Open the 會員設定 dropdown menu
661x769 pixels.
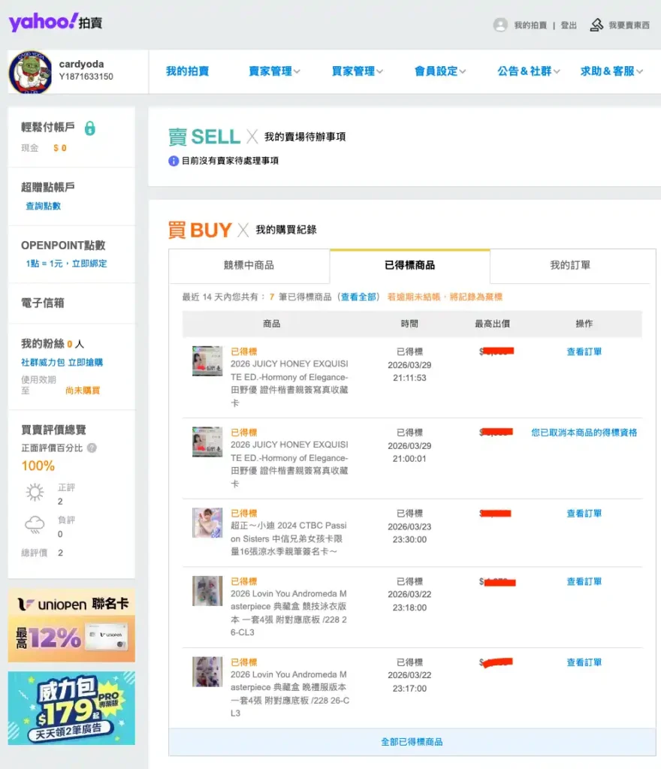pyautogui.click(x=440, y=71)
